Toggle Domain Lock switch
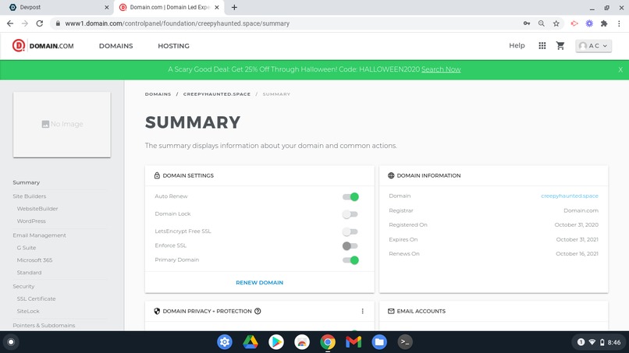This screenshot has height=353, width=629. (x=350, y=214)
